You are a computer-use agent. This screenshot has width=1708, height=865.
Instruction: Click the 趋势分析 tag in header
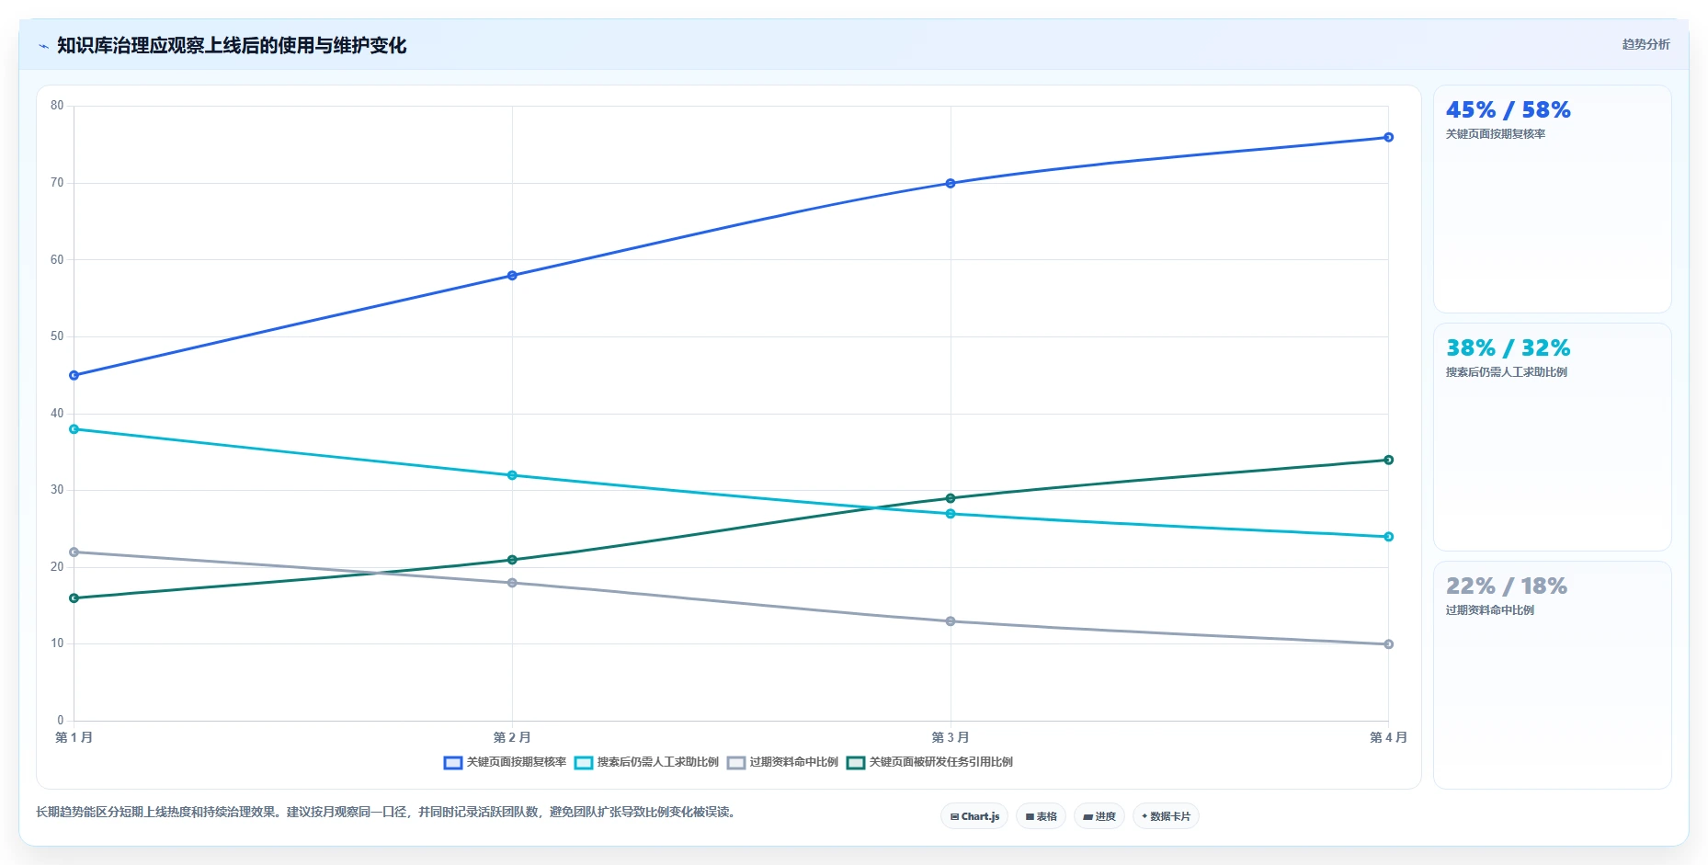click(1645, 44)
